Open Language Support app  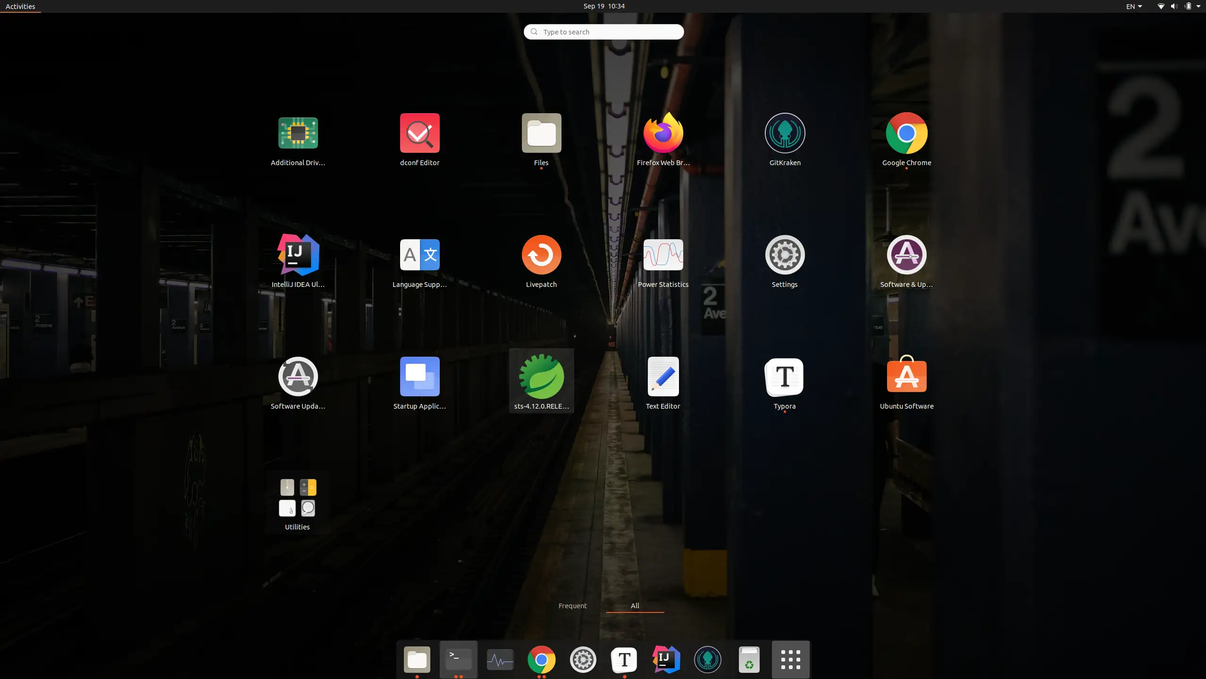[x=419, y=255]
